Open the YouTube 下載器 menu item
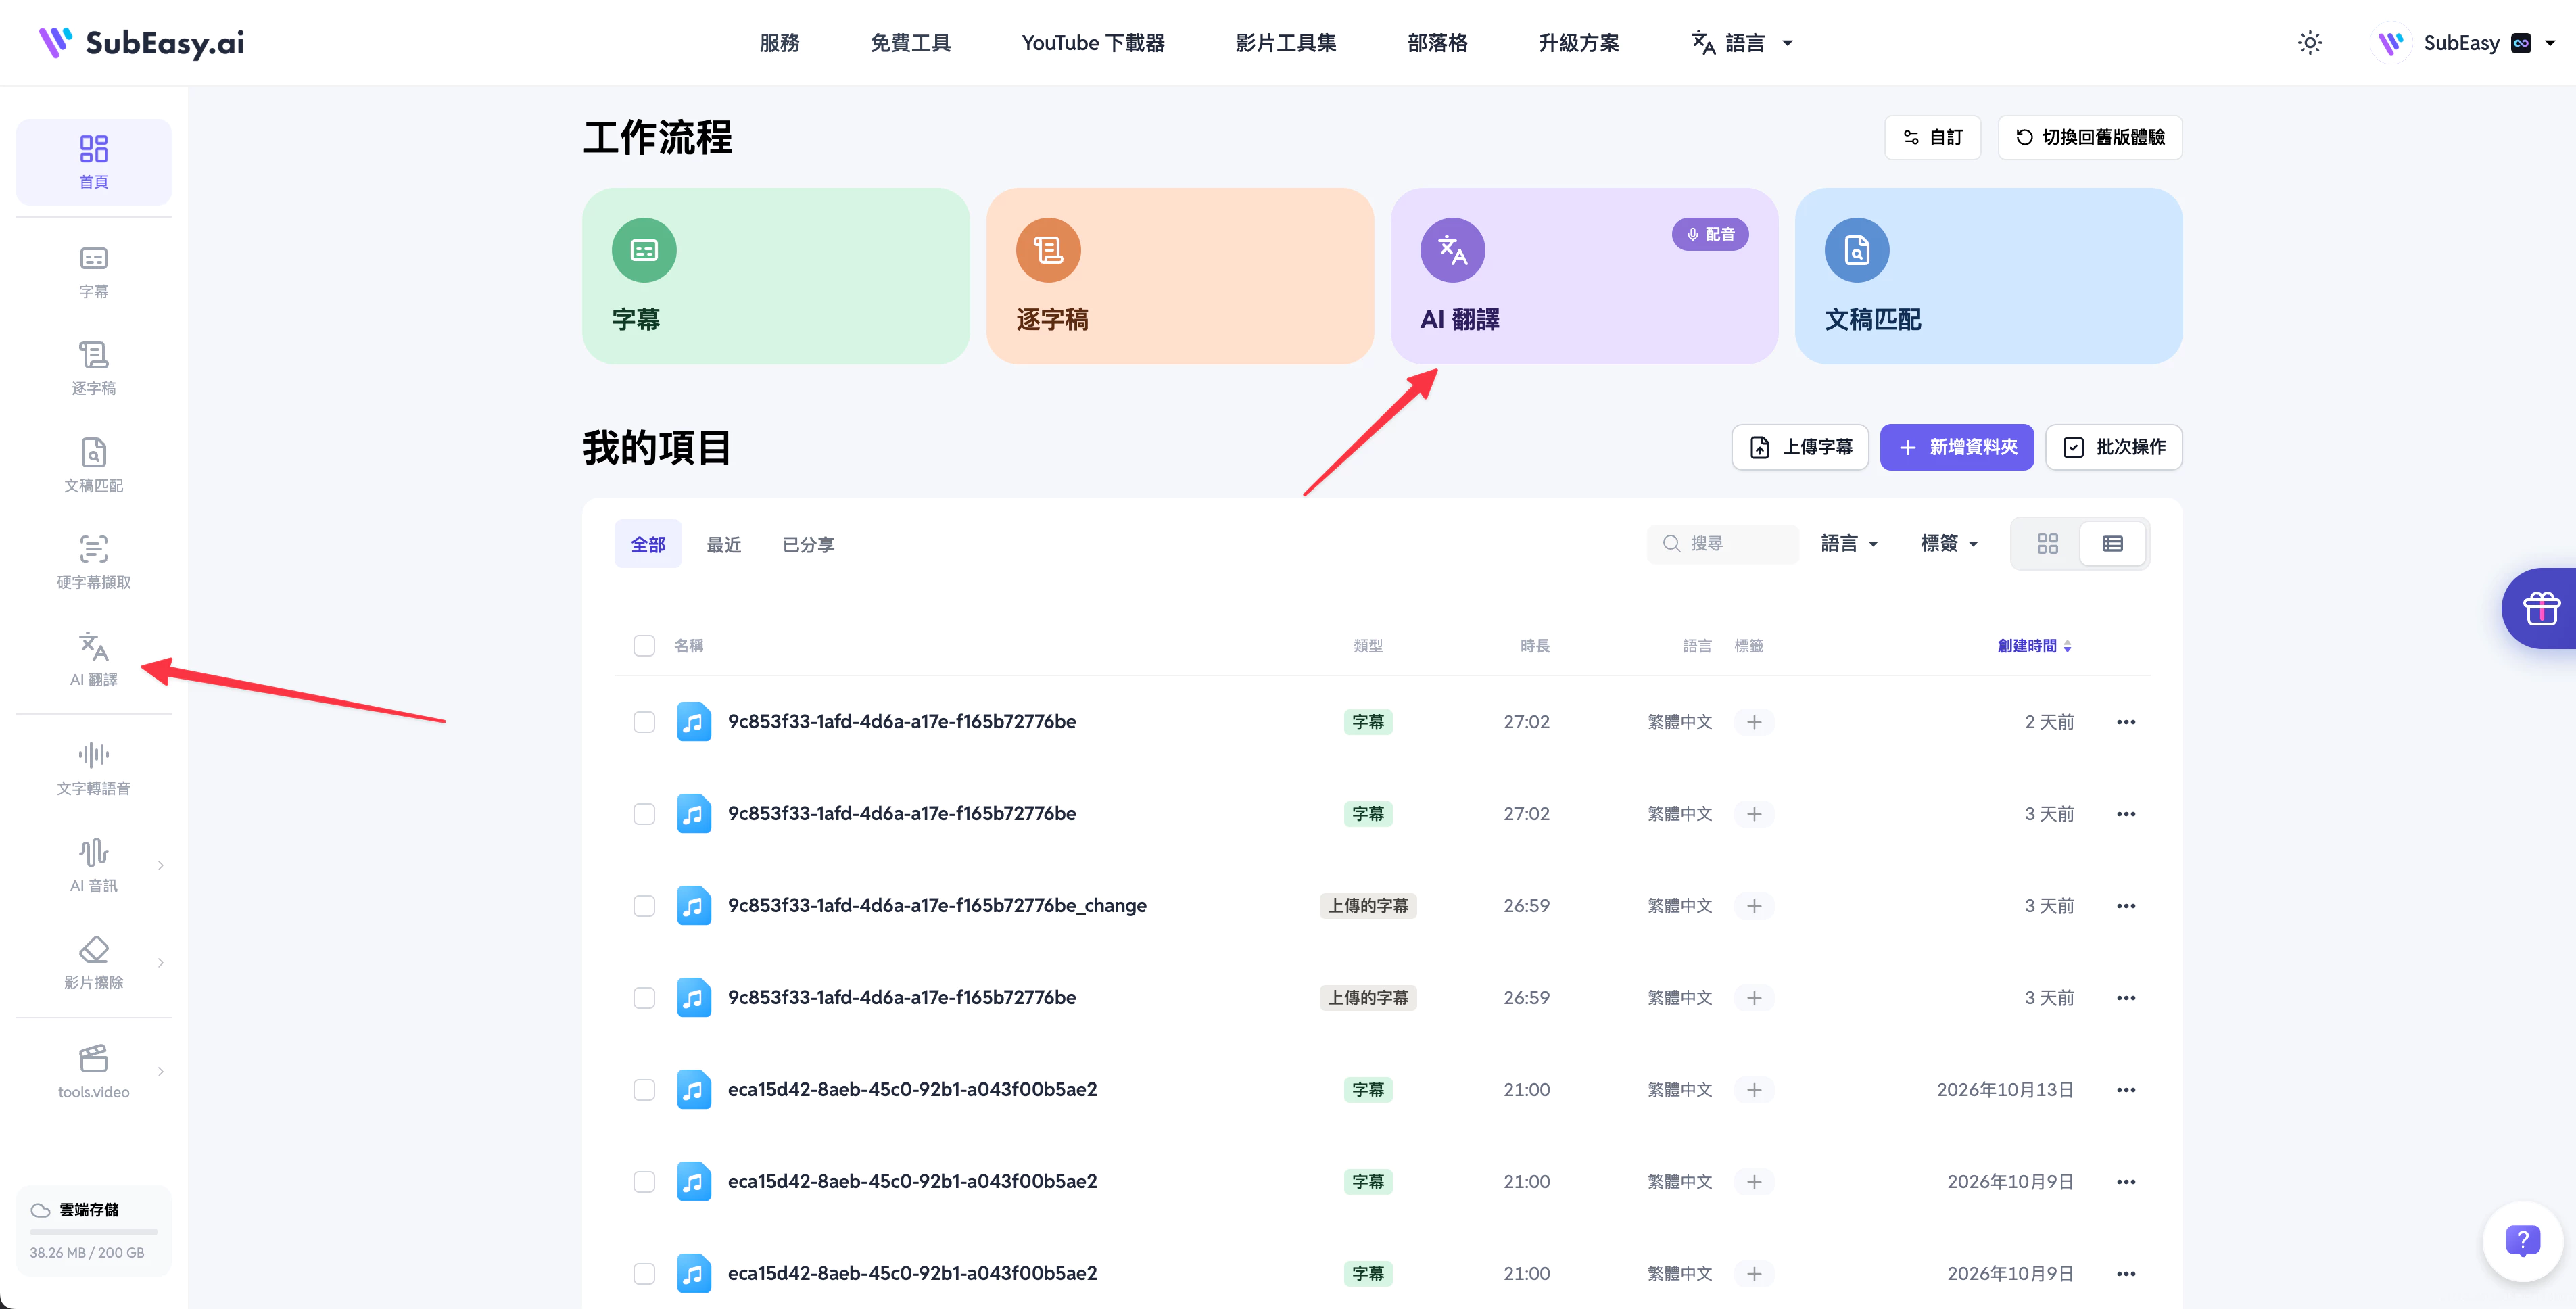The height and width of the screenshot is (1309, 2576). pyautogui.click(x=1093, y=43)
